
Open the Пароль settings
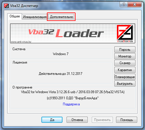[x=125, y=50]
